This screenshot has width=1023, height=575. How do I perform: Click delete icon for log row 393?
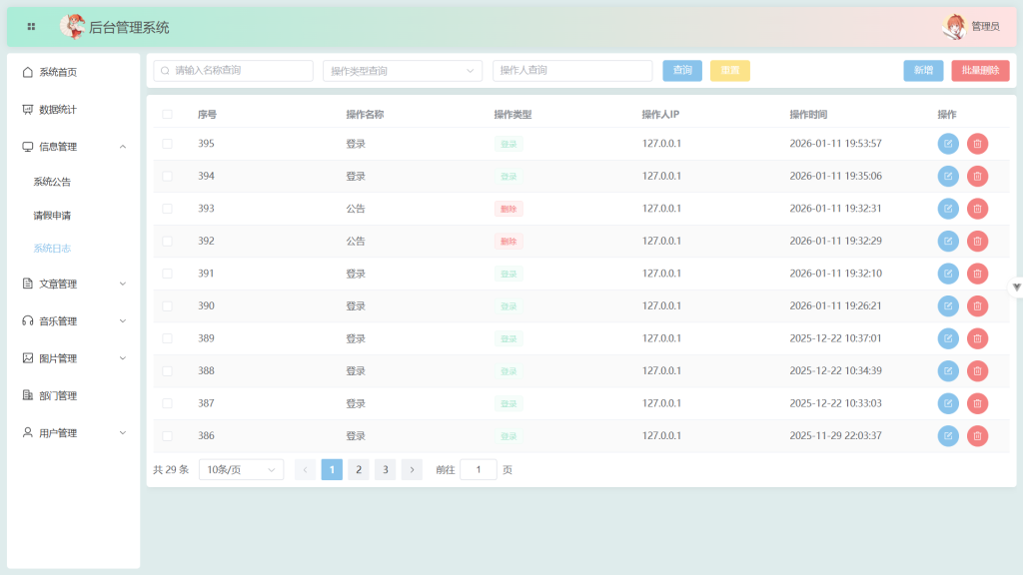[x=977, y=209]
